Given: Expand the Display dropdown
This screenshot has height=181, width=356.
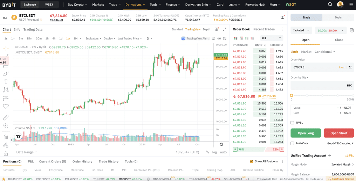Looking at the screenshot, I should coord(109,38).
